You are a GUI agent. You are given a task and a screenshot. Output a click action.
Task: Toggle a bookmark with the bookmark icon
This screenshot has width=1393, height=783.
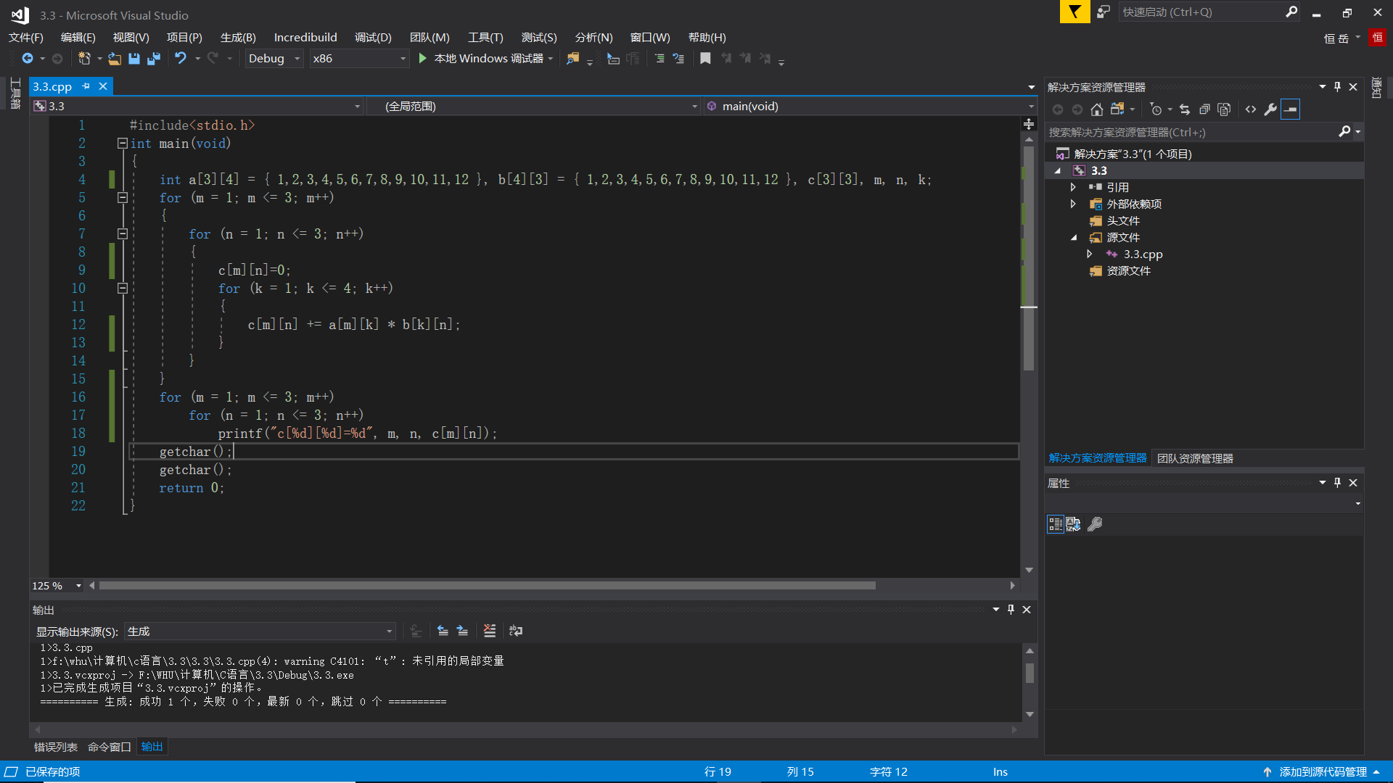click(705, 58)
